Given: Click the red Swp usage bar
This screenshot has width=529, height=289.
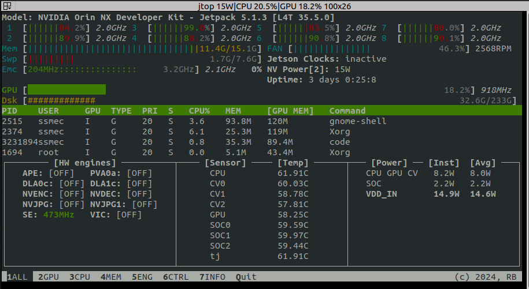Looking at the screenshot, I should coord(51,59).
